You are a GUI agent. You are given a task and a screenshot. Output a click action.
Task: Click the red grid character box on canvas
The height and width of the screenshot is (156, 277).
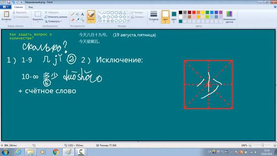coord(209,84)
